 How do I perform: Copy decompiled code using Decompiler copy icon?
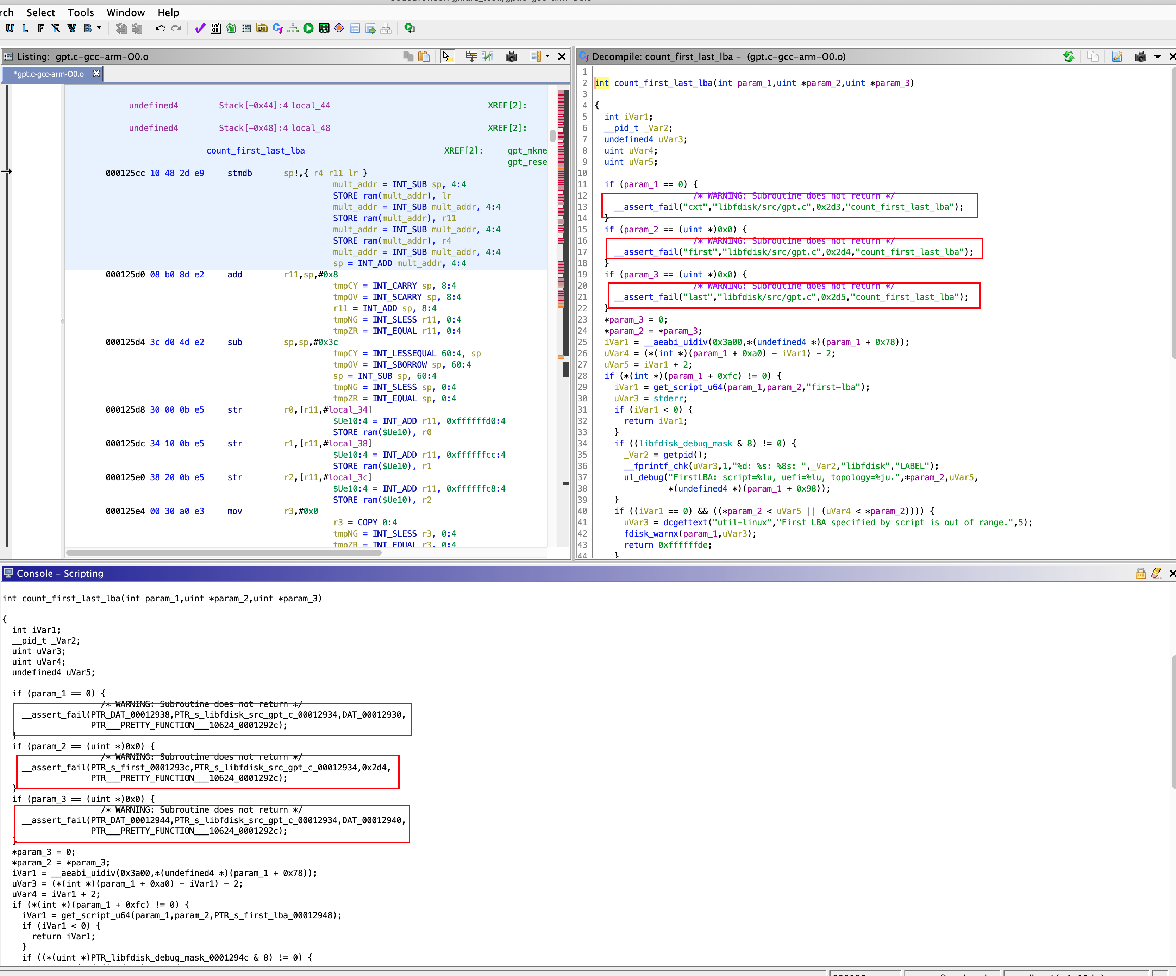coord(1092,57)
